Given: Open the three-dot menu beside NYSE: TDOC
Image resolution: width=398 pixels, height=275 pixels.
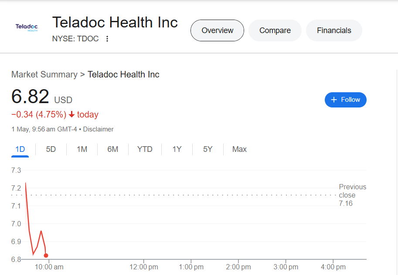Looking at the screenshot, I should point(107,39).
